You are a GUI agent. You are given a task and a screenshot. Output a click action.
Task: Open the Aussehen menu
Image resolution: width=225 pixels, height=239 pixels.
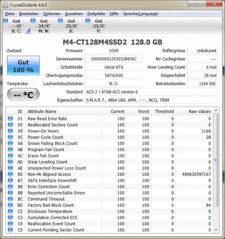(x=74, y=14)
